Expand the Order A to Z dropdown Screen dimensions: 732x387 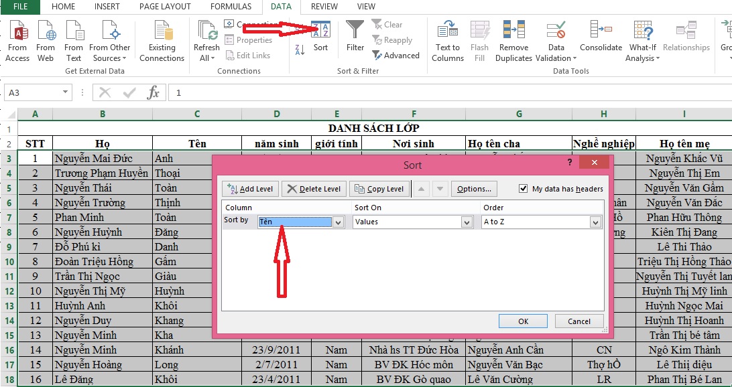[x=595, y=222]
